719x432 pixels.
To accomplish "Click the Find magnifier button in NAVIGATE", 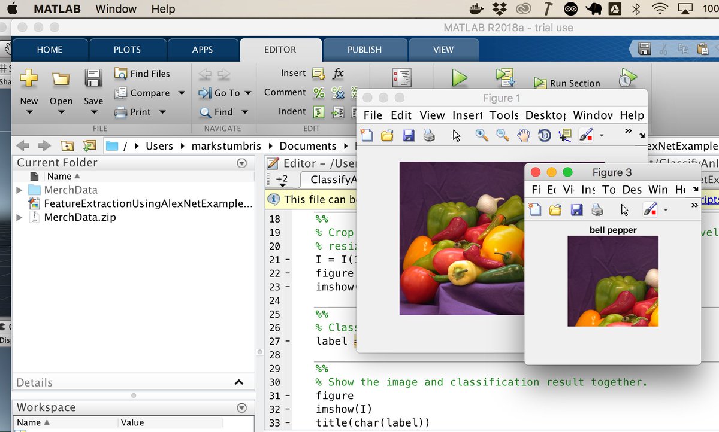I will coord(216,112).
